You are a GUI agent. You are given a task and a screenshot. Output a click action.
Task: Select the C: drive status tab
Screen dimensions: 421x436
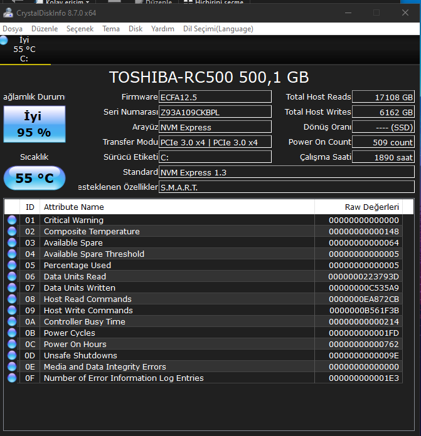[x=24, y=49]
